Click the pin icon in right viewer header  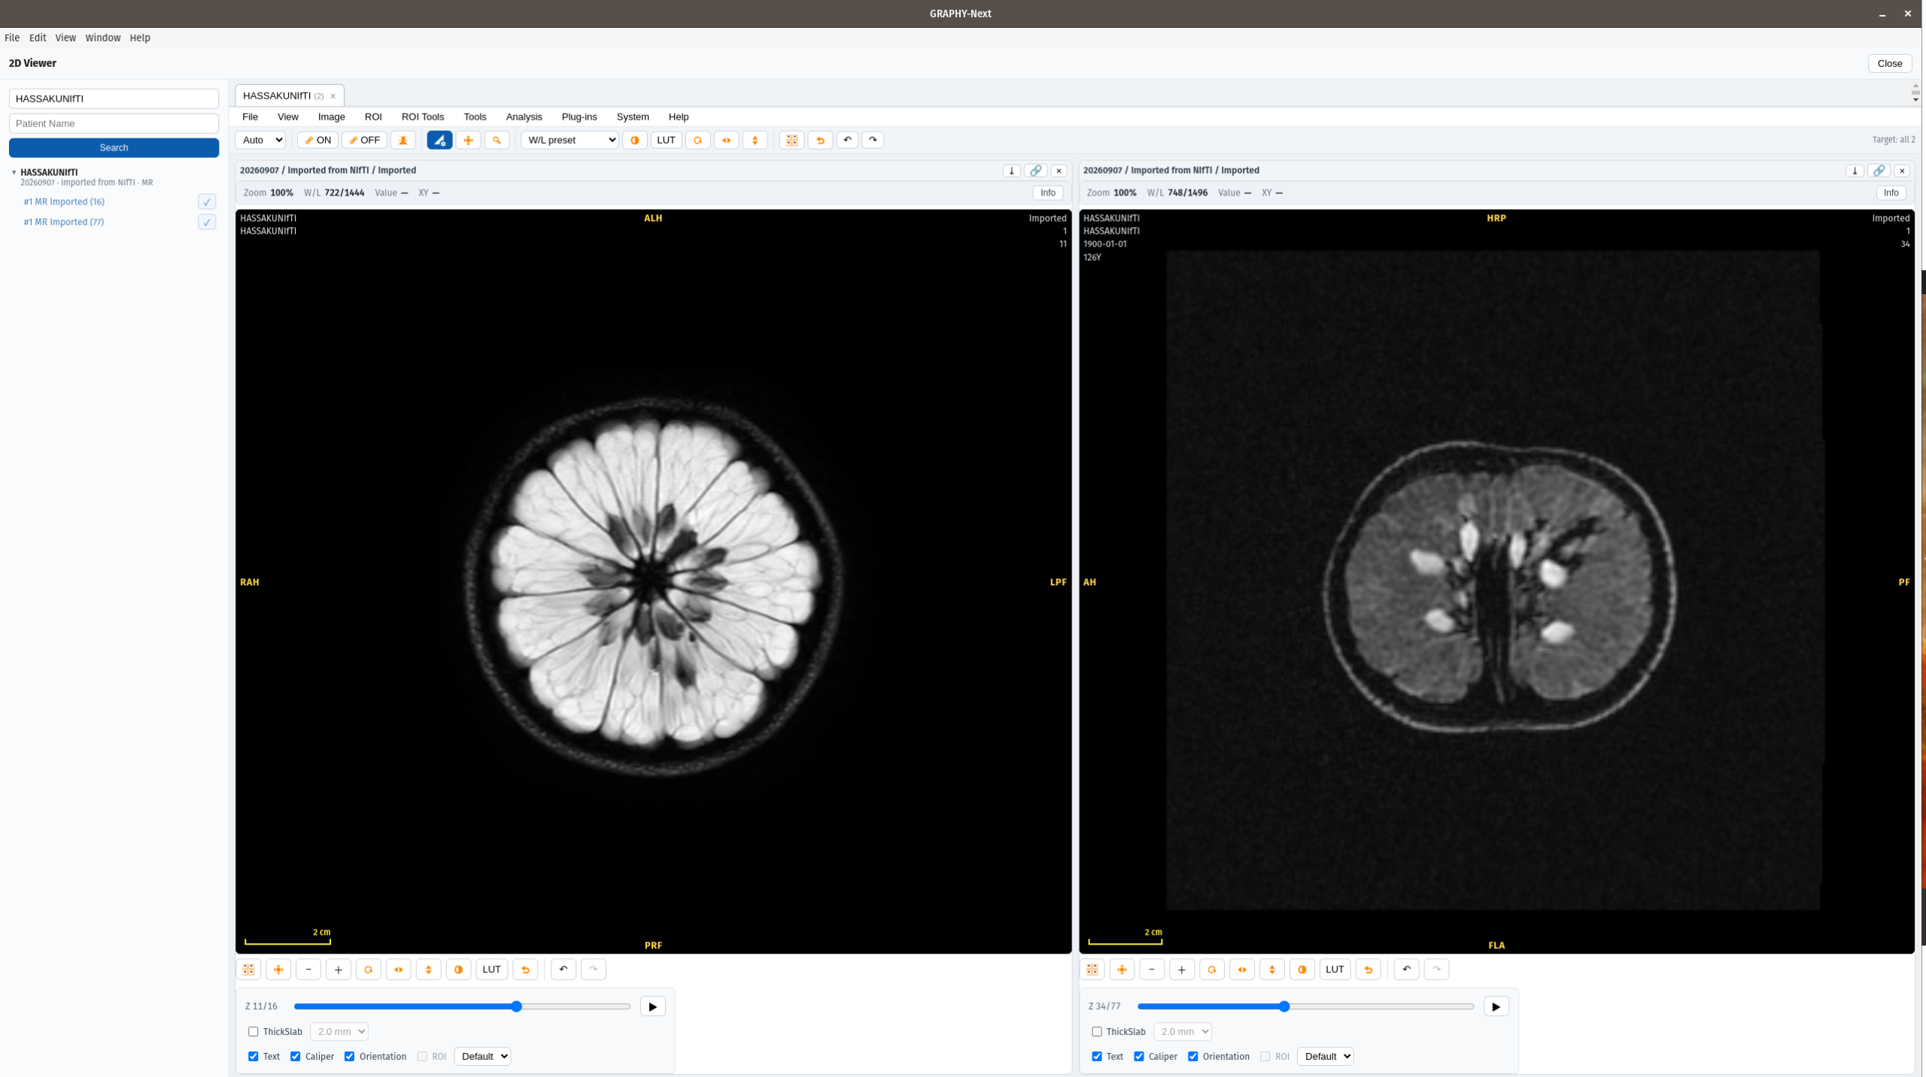coord(1855,171)
